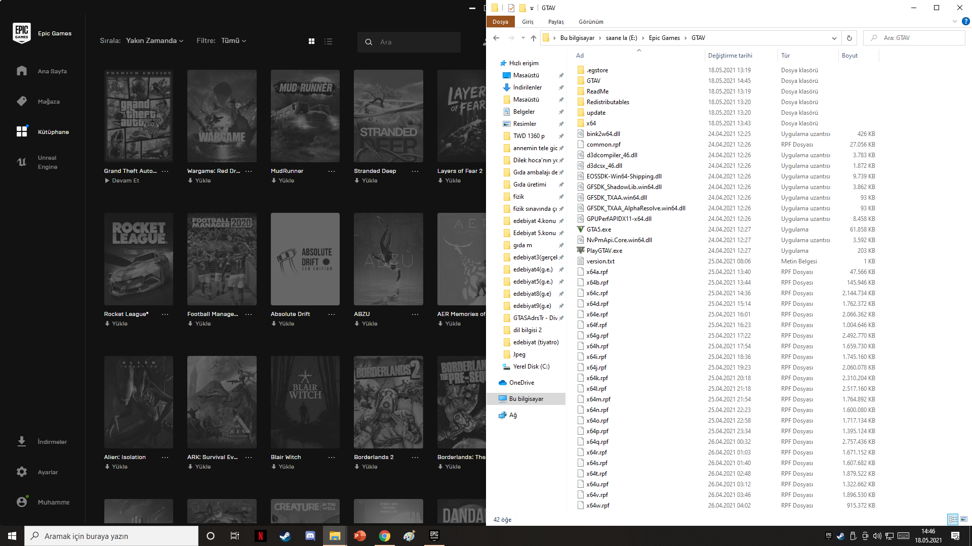Switch Epic library to list view
Viewport: 972px width, 546px height.
[x=329, y=41]
